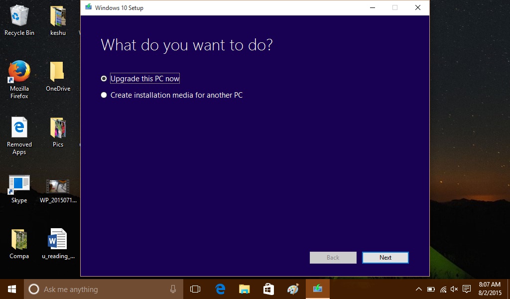Select the OneDrive folder icon
Screen dimensions: 510x299
pyautogui.click(x=58, y=76)
